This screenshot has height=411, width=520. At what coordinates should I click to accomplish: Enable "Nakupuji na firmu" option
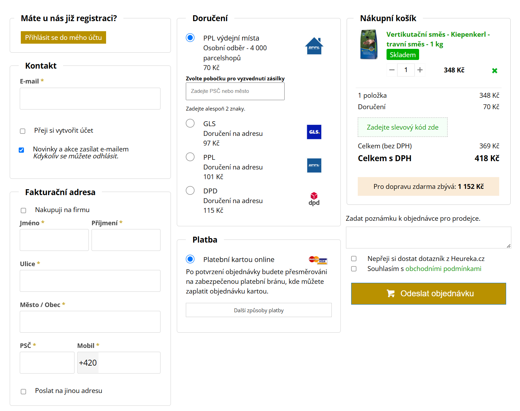point(24,210)
